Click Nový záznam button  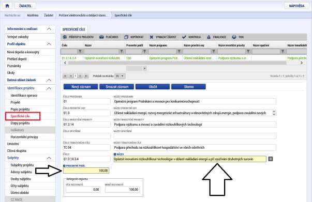coord(81,87)
